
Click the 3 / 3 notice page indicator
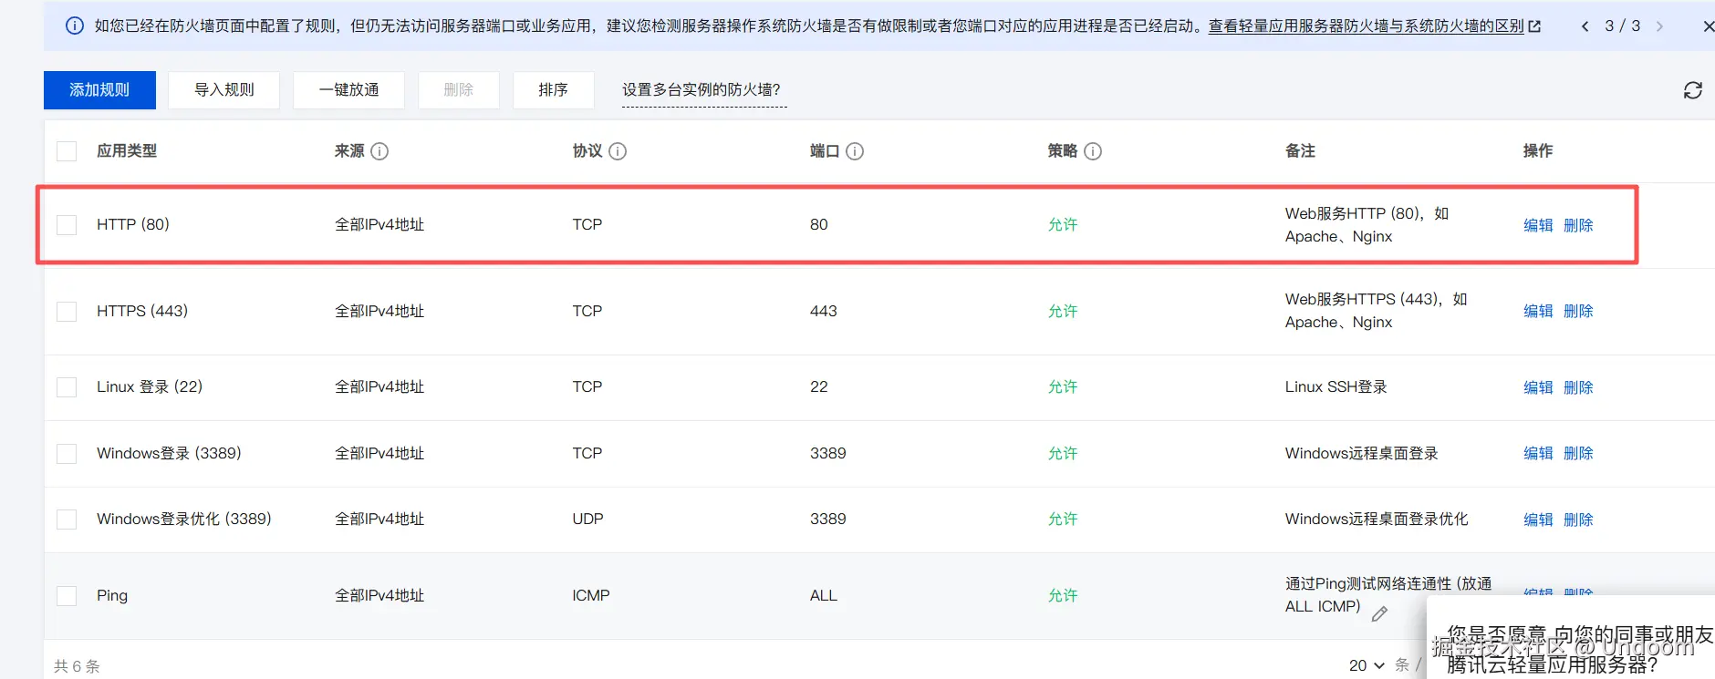1622,26
